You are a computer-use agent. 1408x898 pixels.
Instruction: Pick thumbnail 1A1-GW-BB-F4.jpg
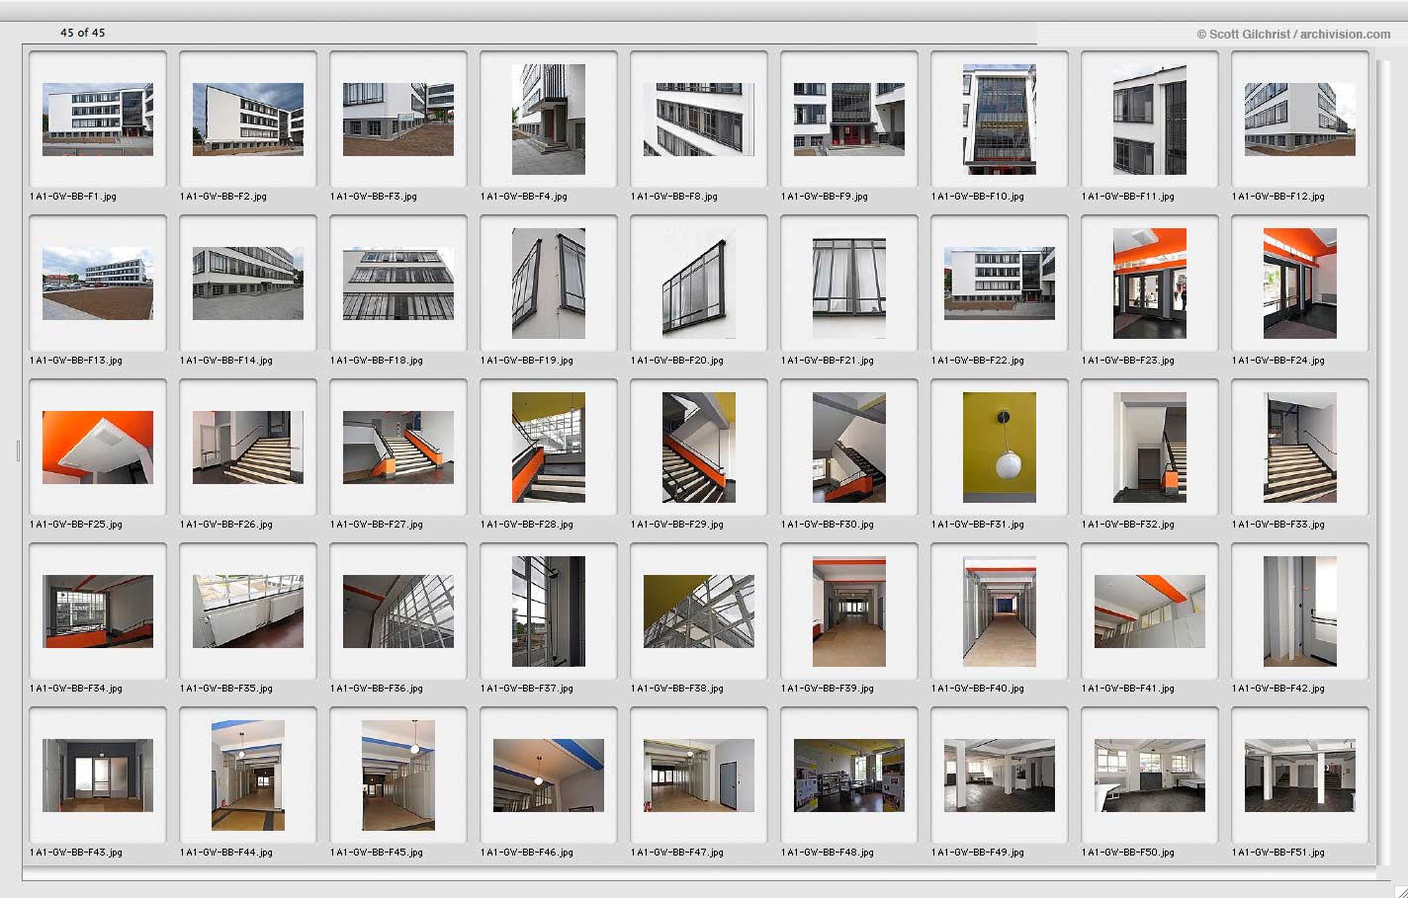click(x=549, y=120)
